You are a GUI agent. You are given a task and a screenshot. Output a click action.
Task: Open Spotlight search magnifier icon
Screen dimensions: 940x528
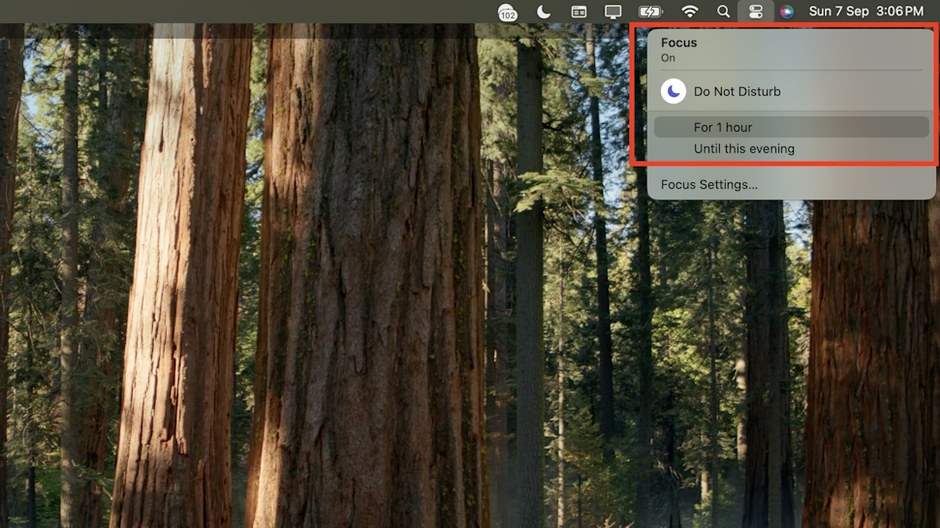[x=724, y=12]
